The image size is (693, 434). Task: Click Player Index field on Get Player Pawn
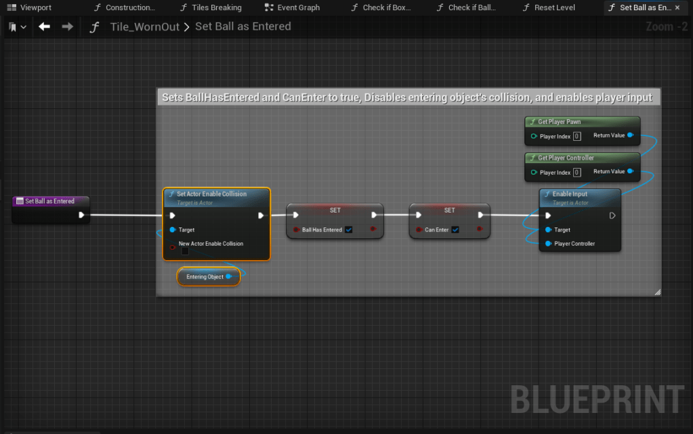(x=576, y=137)
